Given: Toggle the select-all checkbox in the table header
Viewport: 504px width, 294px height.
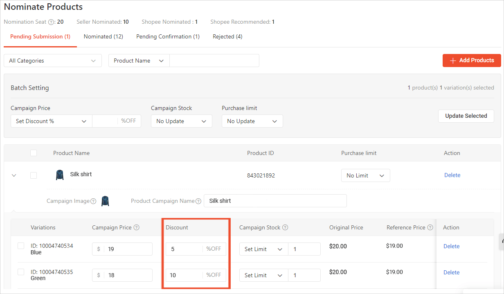Looking at the screenshot, I should [34, 153].
